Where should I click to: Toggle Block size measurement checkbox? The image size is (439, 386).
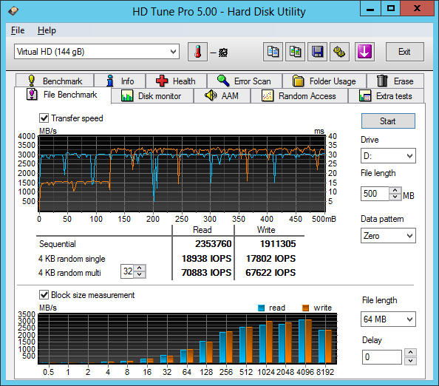tap(44, 295)
